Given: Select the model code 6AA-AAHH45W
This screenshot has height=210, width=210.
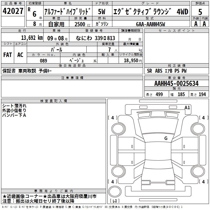Looking at the screenshot, I should pos(151,24).
